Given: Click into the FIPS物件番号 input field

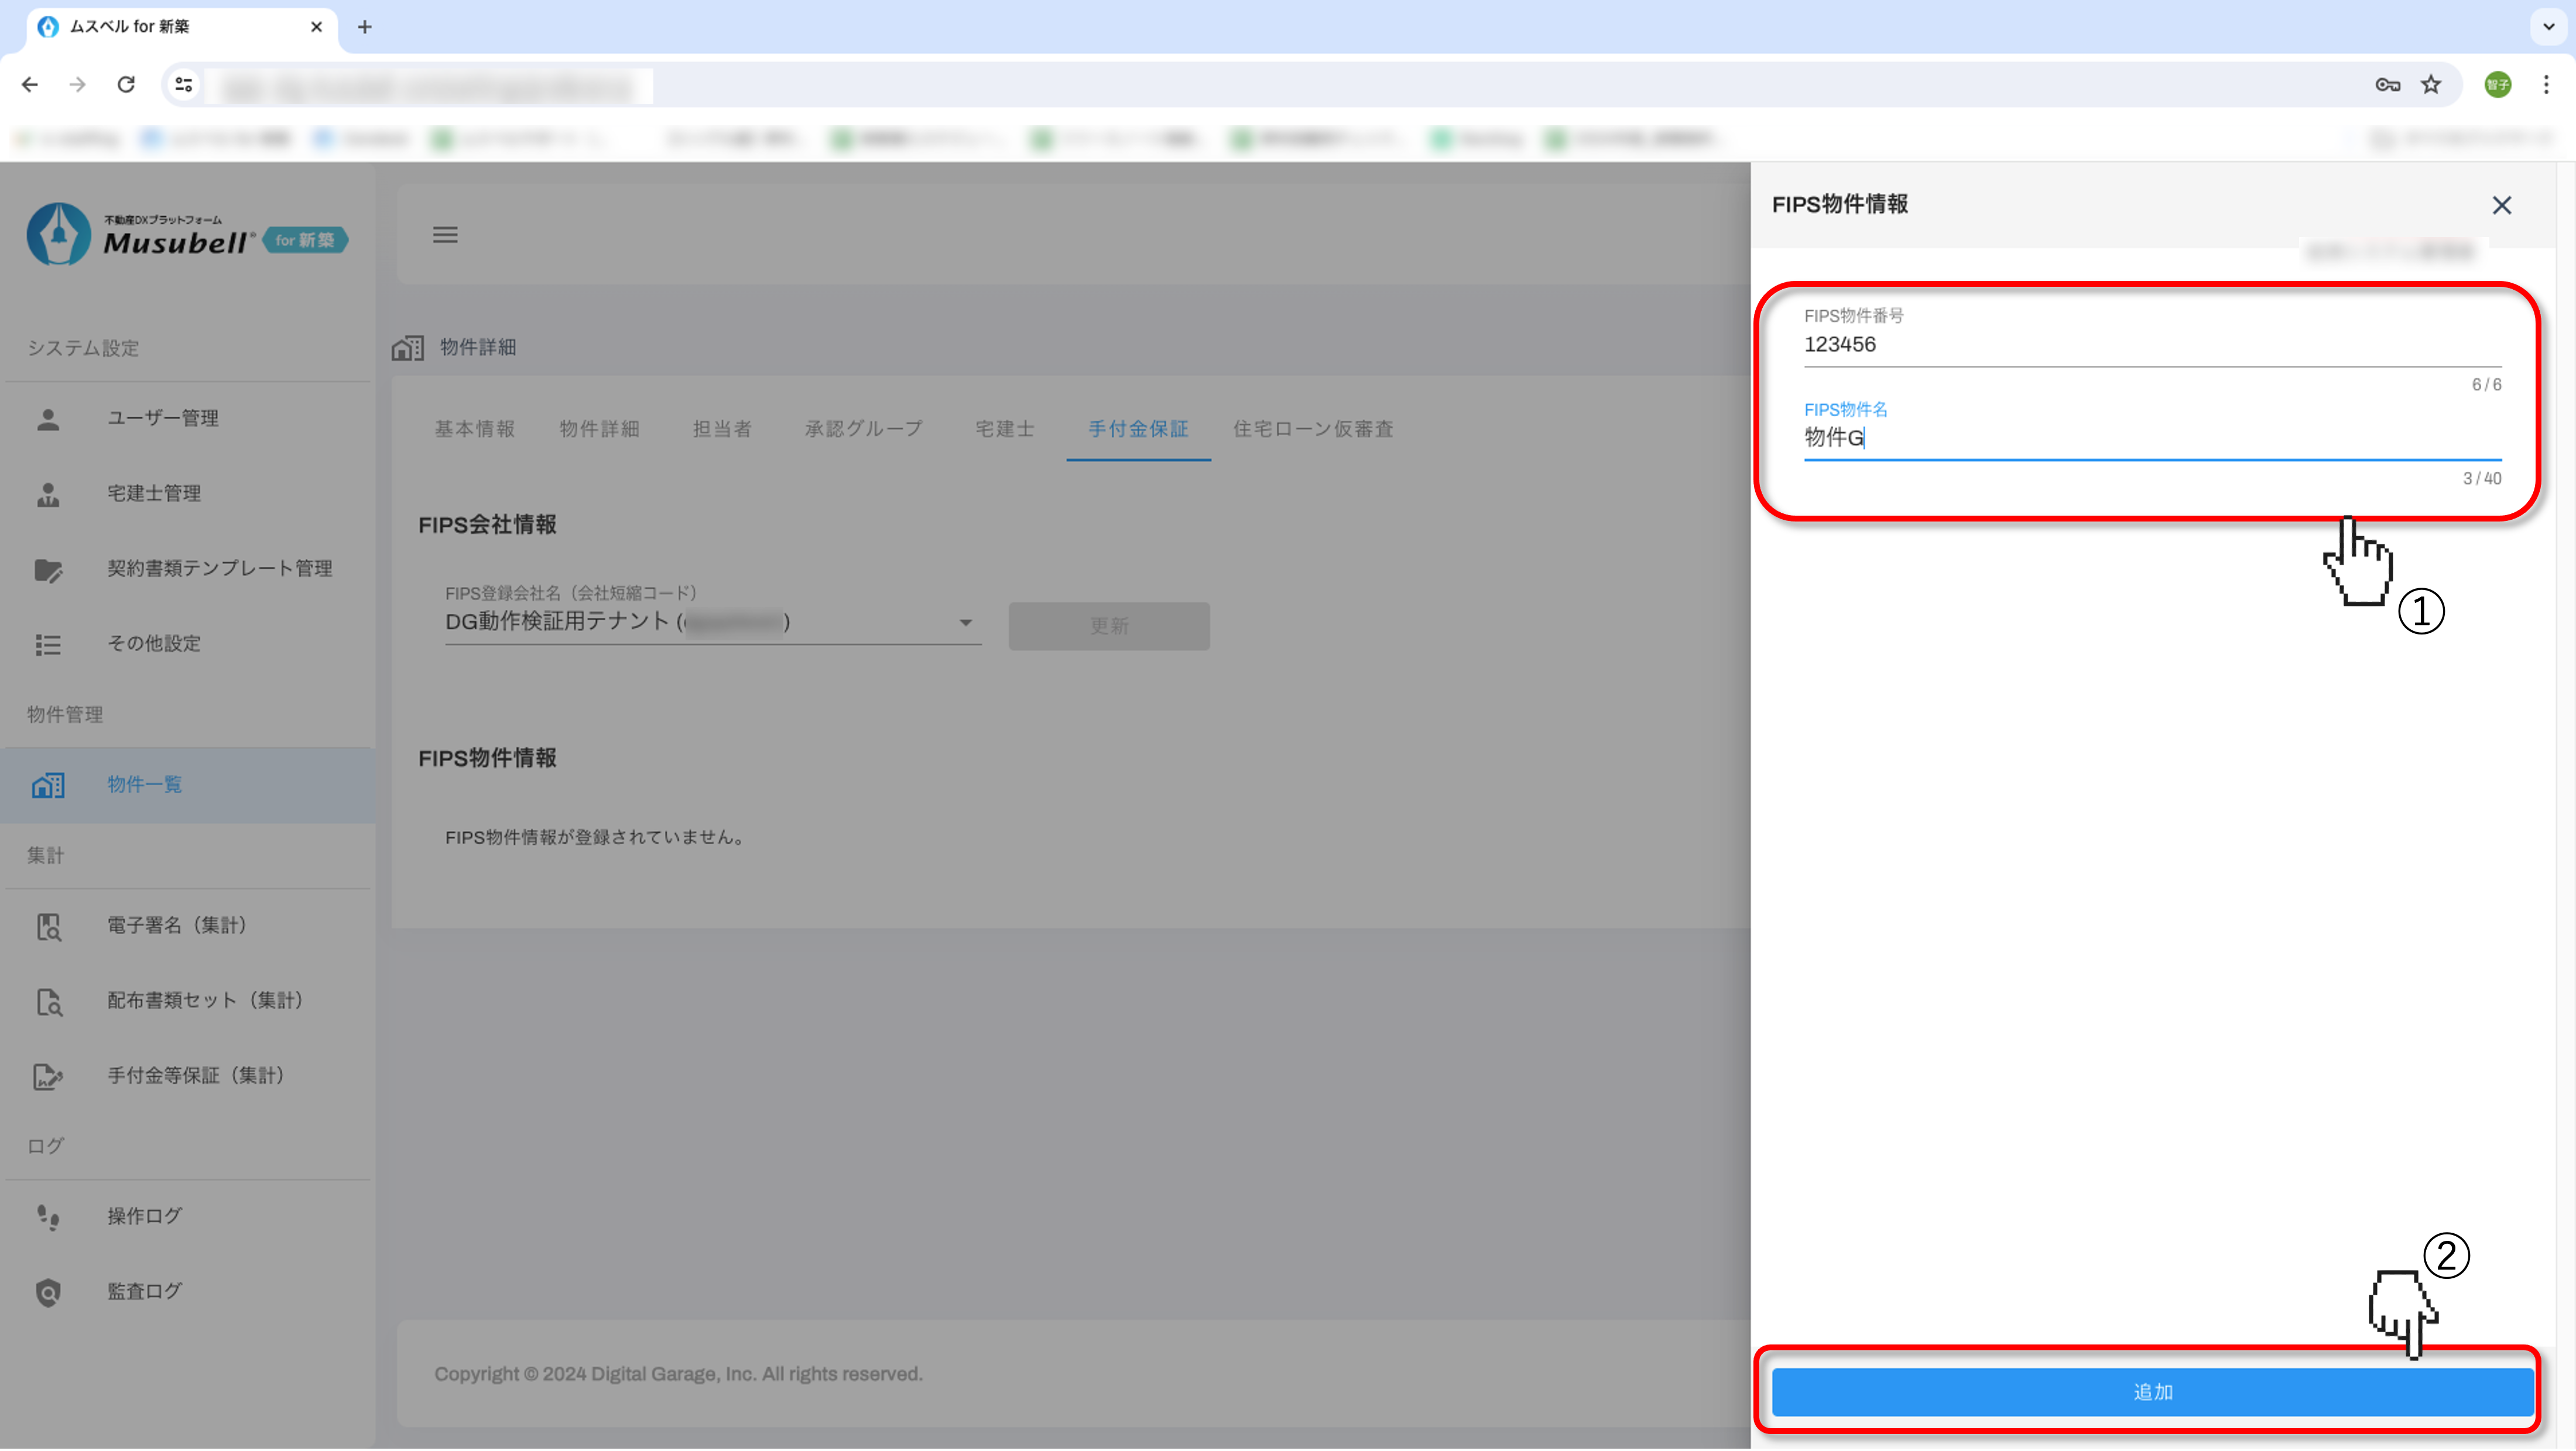Looking at the screenshot, I should (x=2150, y=345).
